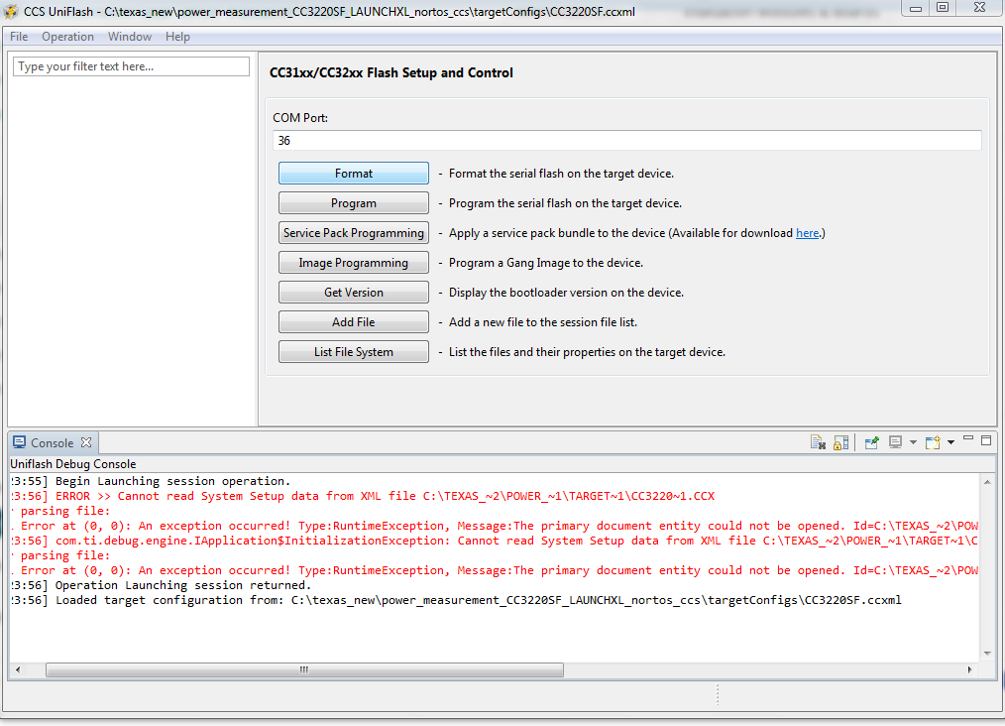Image resolution: width=1005 pixels, height=726 pixels.
Task: Click the 'Loaded target configuration from' console line
Action: [456, 600]
